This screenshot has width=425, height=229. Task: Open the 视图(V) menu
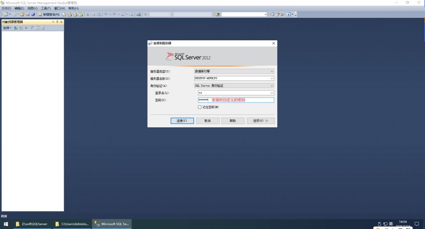click(x=32, y=8)
